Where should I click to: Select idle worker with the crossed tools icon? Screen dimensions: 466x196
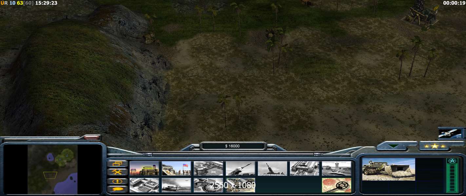point(117,172)
